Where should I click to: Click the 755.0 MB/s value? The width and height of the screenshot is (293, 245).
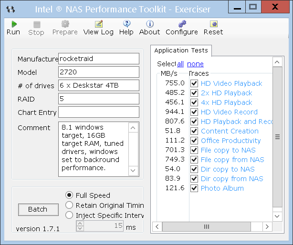[175, 83]
